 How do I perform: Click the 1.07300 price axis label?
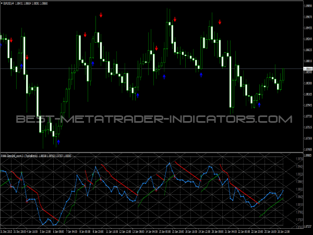308,138
